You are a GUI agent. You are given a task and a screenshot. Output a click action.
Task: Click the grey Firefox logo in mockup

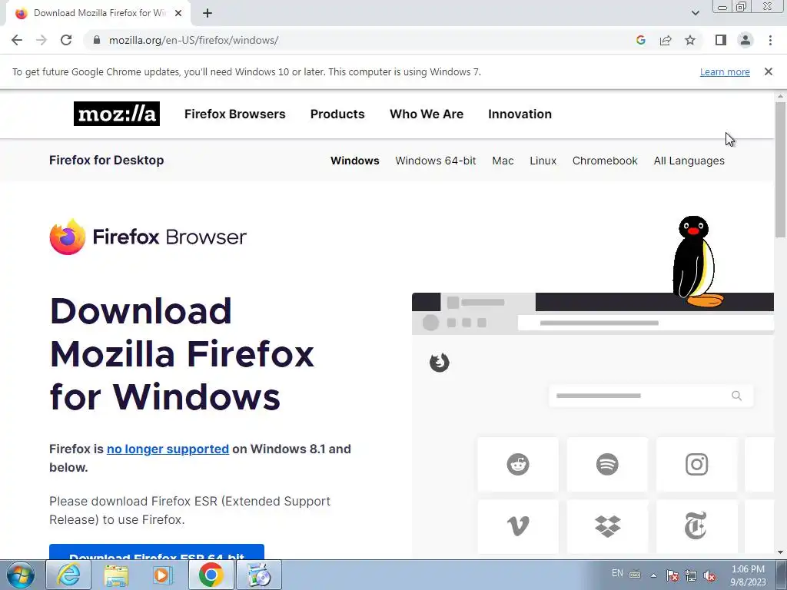pyautogui.click(x=439, y=363)
